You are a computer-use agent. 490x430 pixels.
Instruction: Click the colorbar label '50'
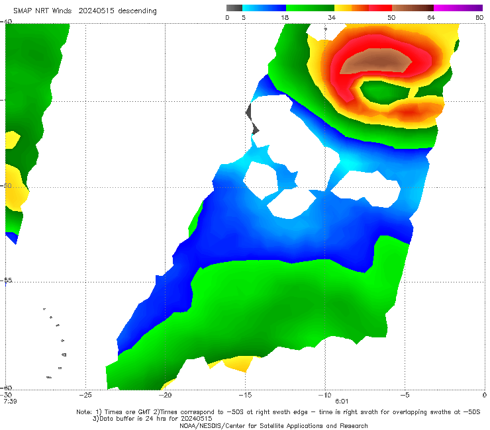391,17
